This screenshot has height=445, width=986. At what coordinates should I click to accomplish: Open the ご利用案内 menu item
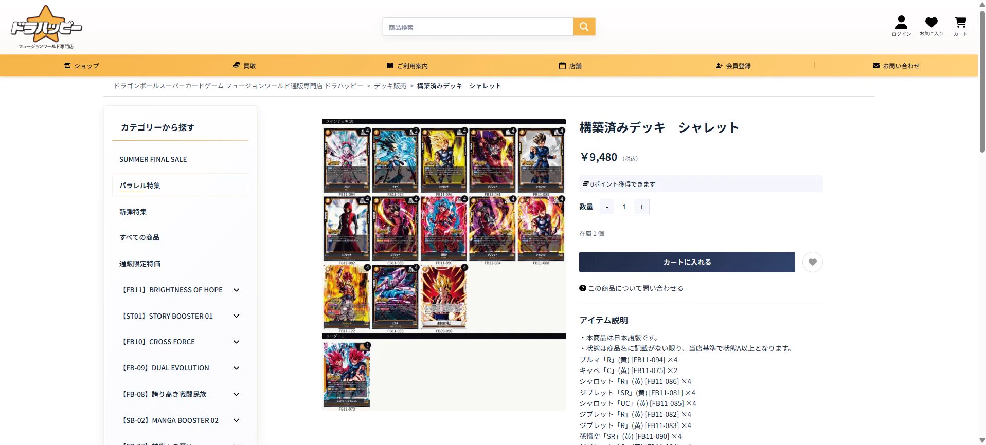coord(407,66)
